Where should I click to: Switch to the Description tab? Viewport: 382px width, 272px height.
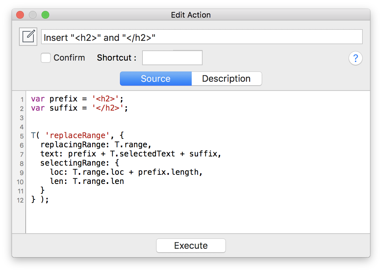tap(227, 78)
